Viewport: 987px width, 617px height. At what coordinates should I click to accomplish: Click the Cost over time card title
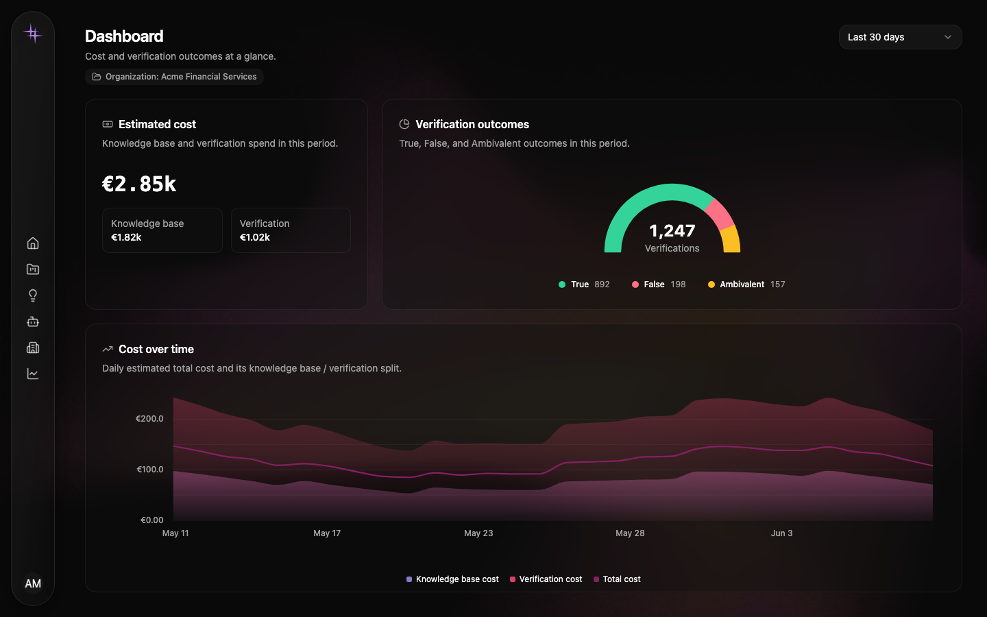pyautogui.click(x=156, y=349)
